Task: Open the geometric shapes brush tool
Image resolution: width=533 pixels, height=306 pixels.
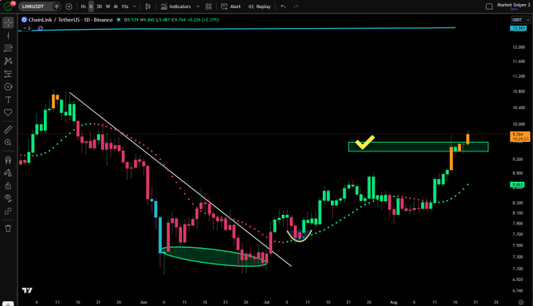Action: pos(8,87)
